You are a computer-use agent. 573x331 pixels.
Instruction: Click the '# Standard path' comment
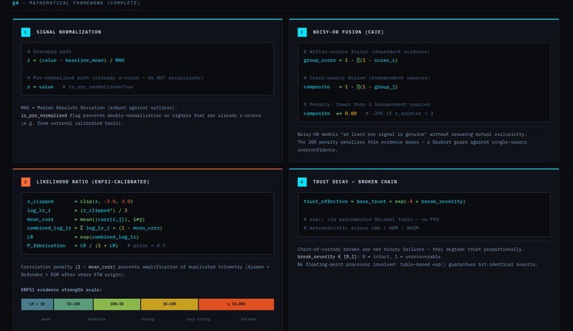[49, 51]
